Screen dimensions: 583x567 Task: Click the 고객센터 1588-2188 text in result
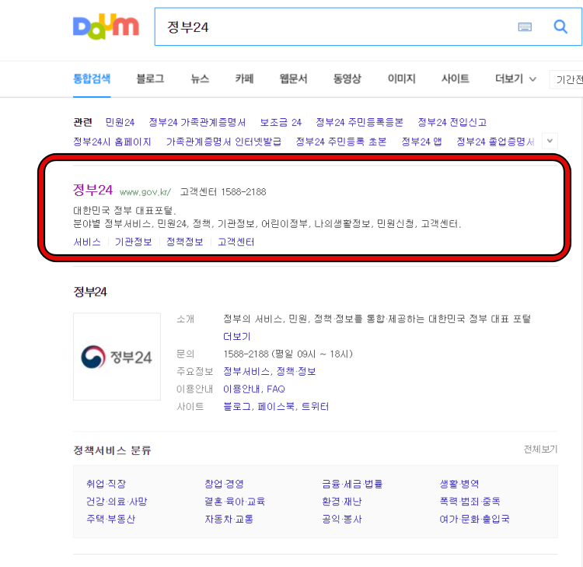click(223, 192)
